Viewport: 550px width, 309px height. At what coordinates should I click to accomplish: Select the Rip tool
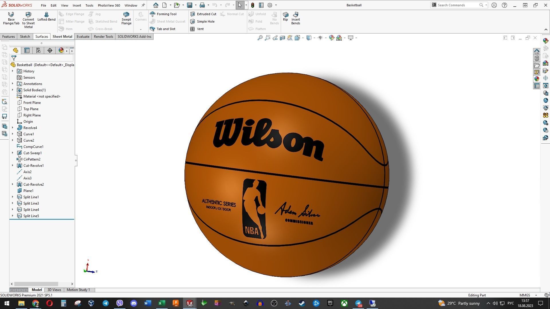285,17
